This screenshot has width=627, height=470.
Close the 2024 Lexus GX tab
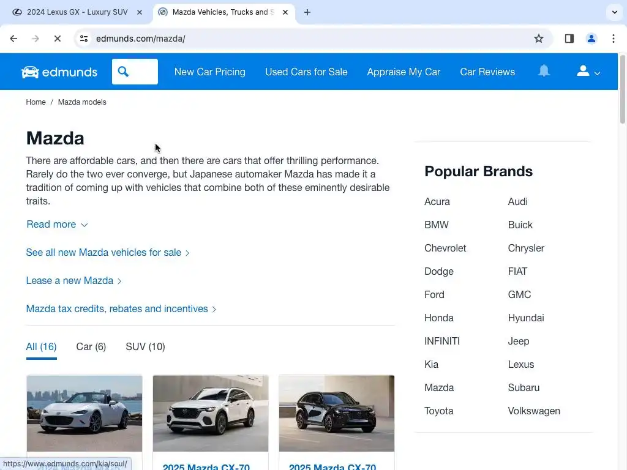point(140,12)
